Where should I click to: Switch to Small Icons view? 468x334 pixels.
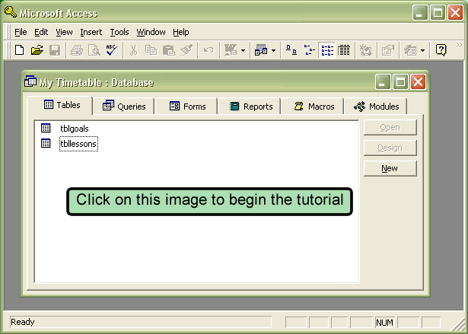(309, 50)
